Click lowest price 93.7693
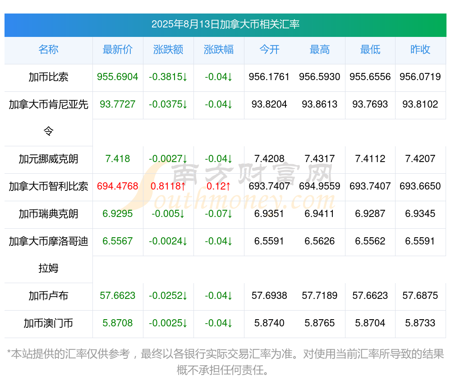Viewport: 451px width, 384px height. (370, 104)
